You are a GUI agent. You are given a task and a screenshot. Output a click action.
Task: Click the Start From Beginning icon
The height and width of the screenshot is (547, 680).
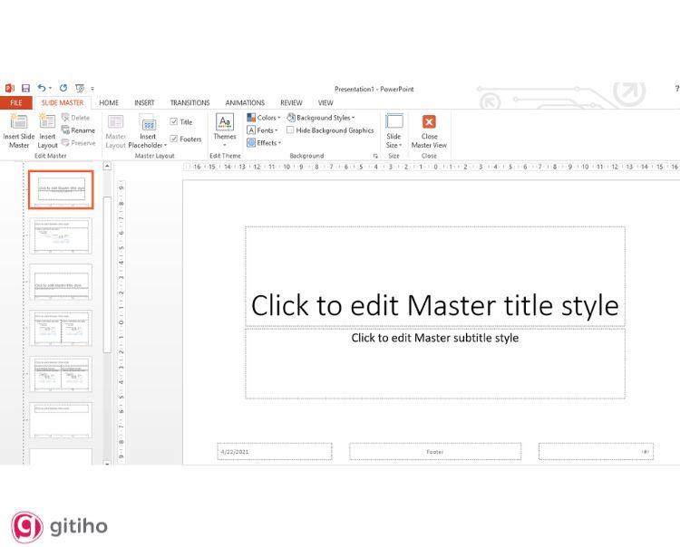coord(80,89)
